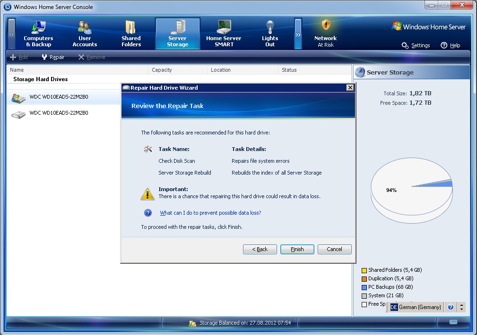Click the blue help question mark icon in wizard
477x335 pixels.
click(x=148, y=213)
